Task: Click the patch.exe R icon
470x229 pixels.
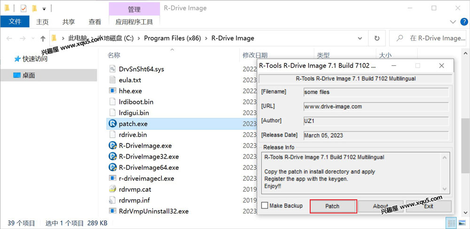Action: (x=113, y=124)
